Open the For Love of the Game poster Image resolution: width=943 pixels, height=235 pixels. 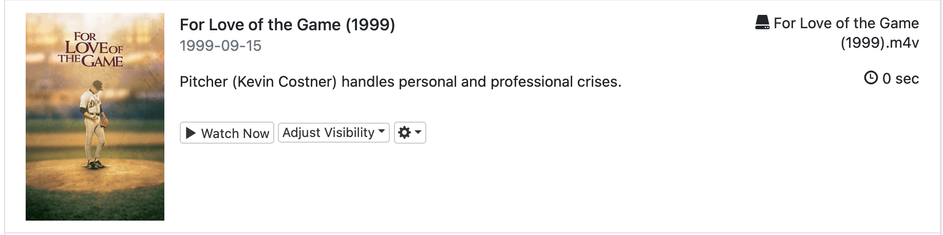click(95, 116)
